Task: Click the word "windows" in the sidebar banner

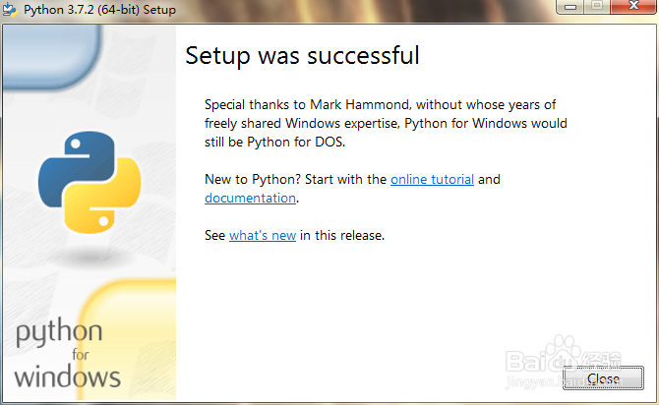Action: pos(67,376)
